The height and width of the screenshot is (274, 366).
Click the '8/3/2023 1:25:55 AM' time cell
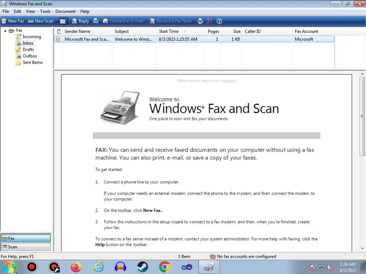pos(178,39)
